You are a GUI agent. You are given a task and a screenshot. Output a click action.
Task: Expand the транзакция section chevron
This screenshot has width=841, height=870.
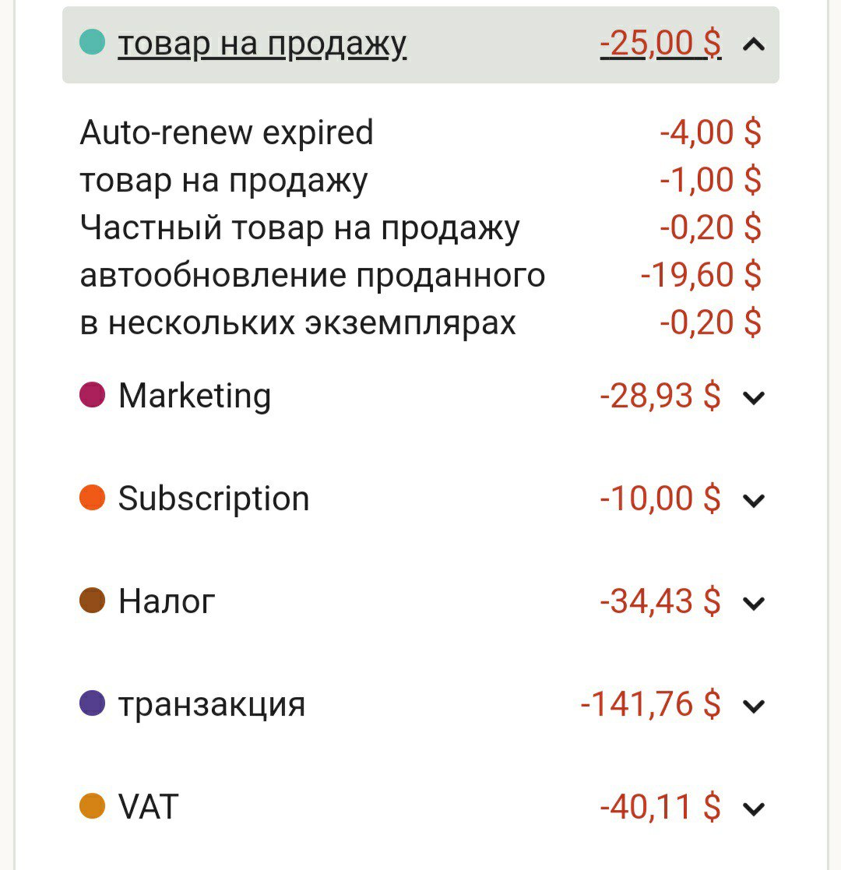753,706
